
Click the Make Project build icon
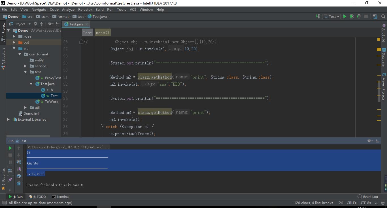tap(318, 17)
